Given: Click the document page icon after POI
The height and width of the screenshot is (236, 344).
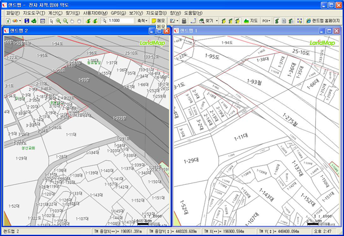Looking at the screenshot, I should point(284,21).
